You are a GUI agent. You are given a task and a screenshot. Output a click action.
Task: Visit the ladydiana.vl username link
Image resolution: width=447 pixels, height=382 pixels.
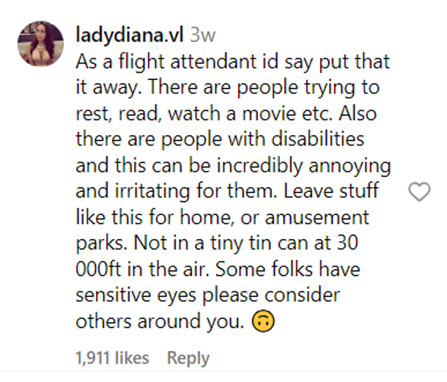click(x=130, y=36)
